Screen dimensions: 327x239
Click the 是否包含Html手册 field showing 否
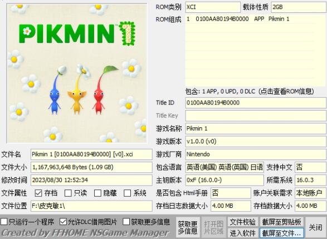[231, 193]
